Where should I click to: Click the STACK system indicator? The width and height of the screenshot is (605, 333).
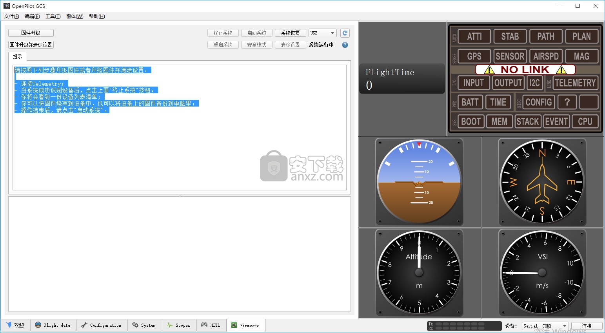(x=527, y=121)
